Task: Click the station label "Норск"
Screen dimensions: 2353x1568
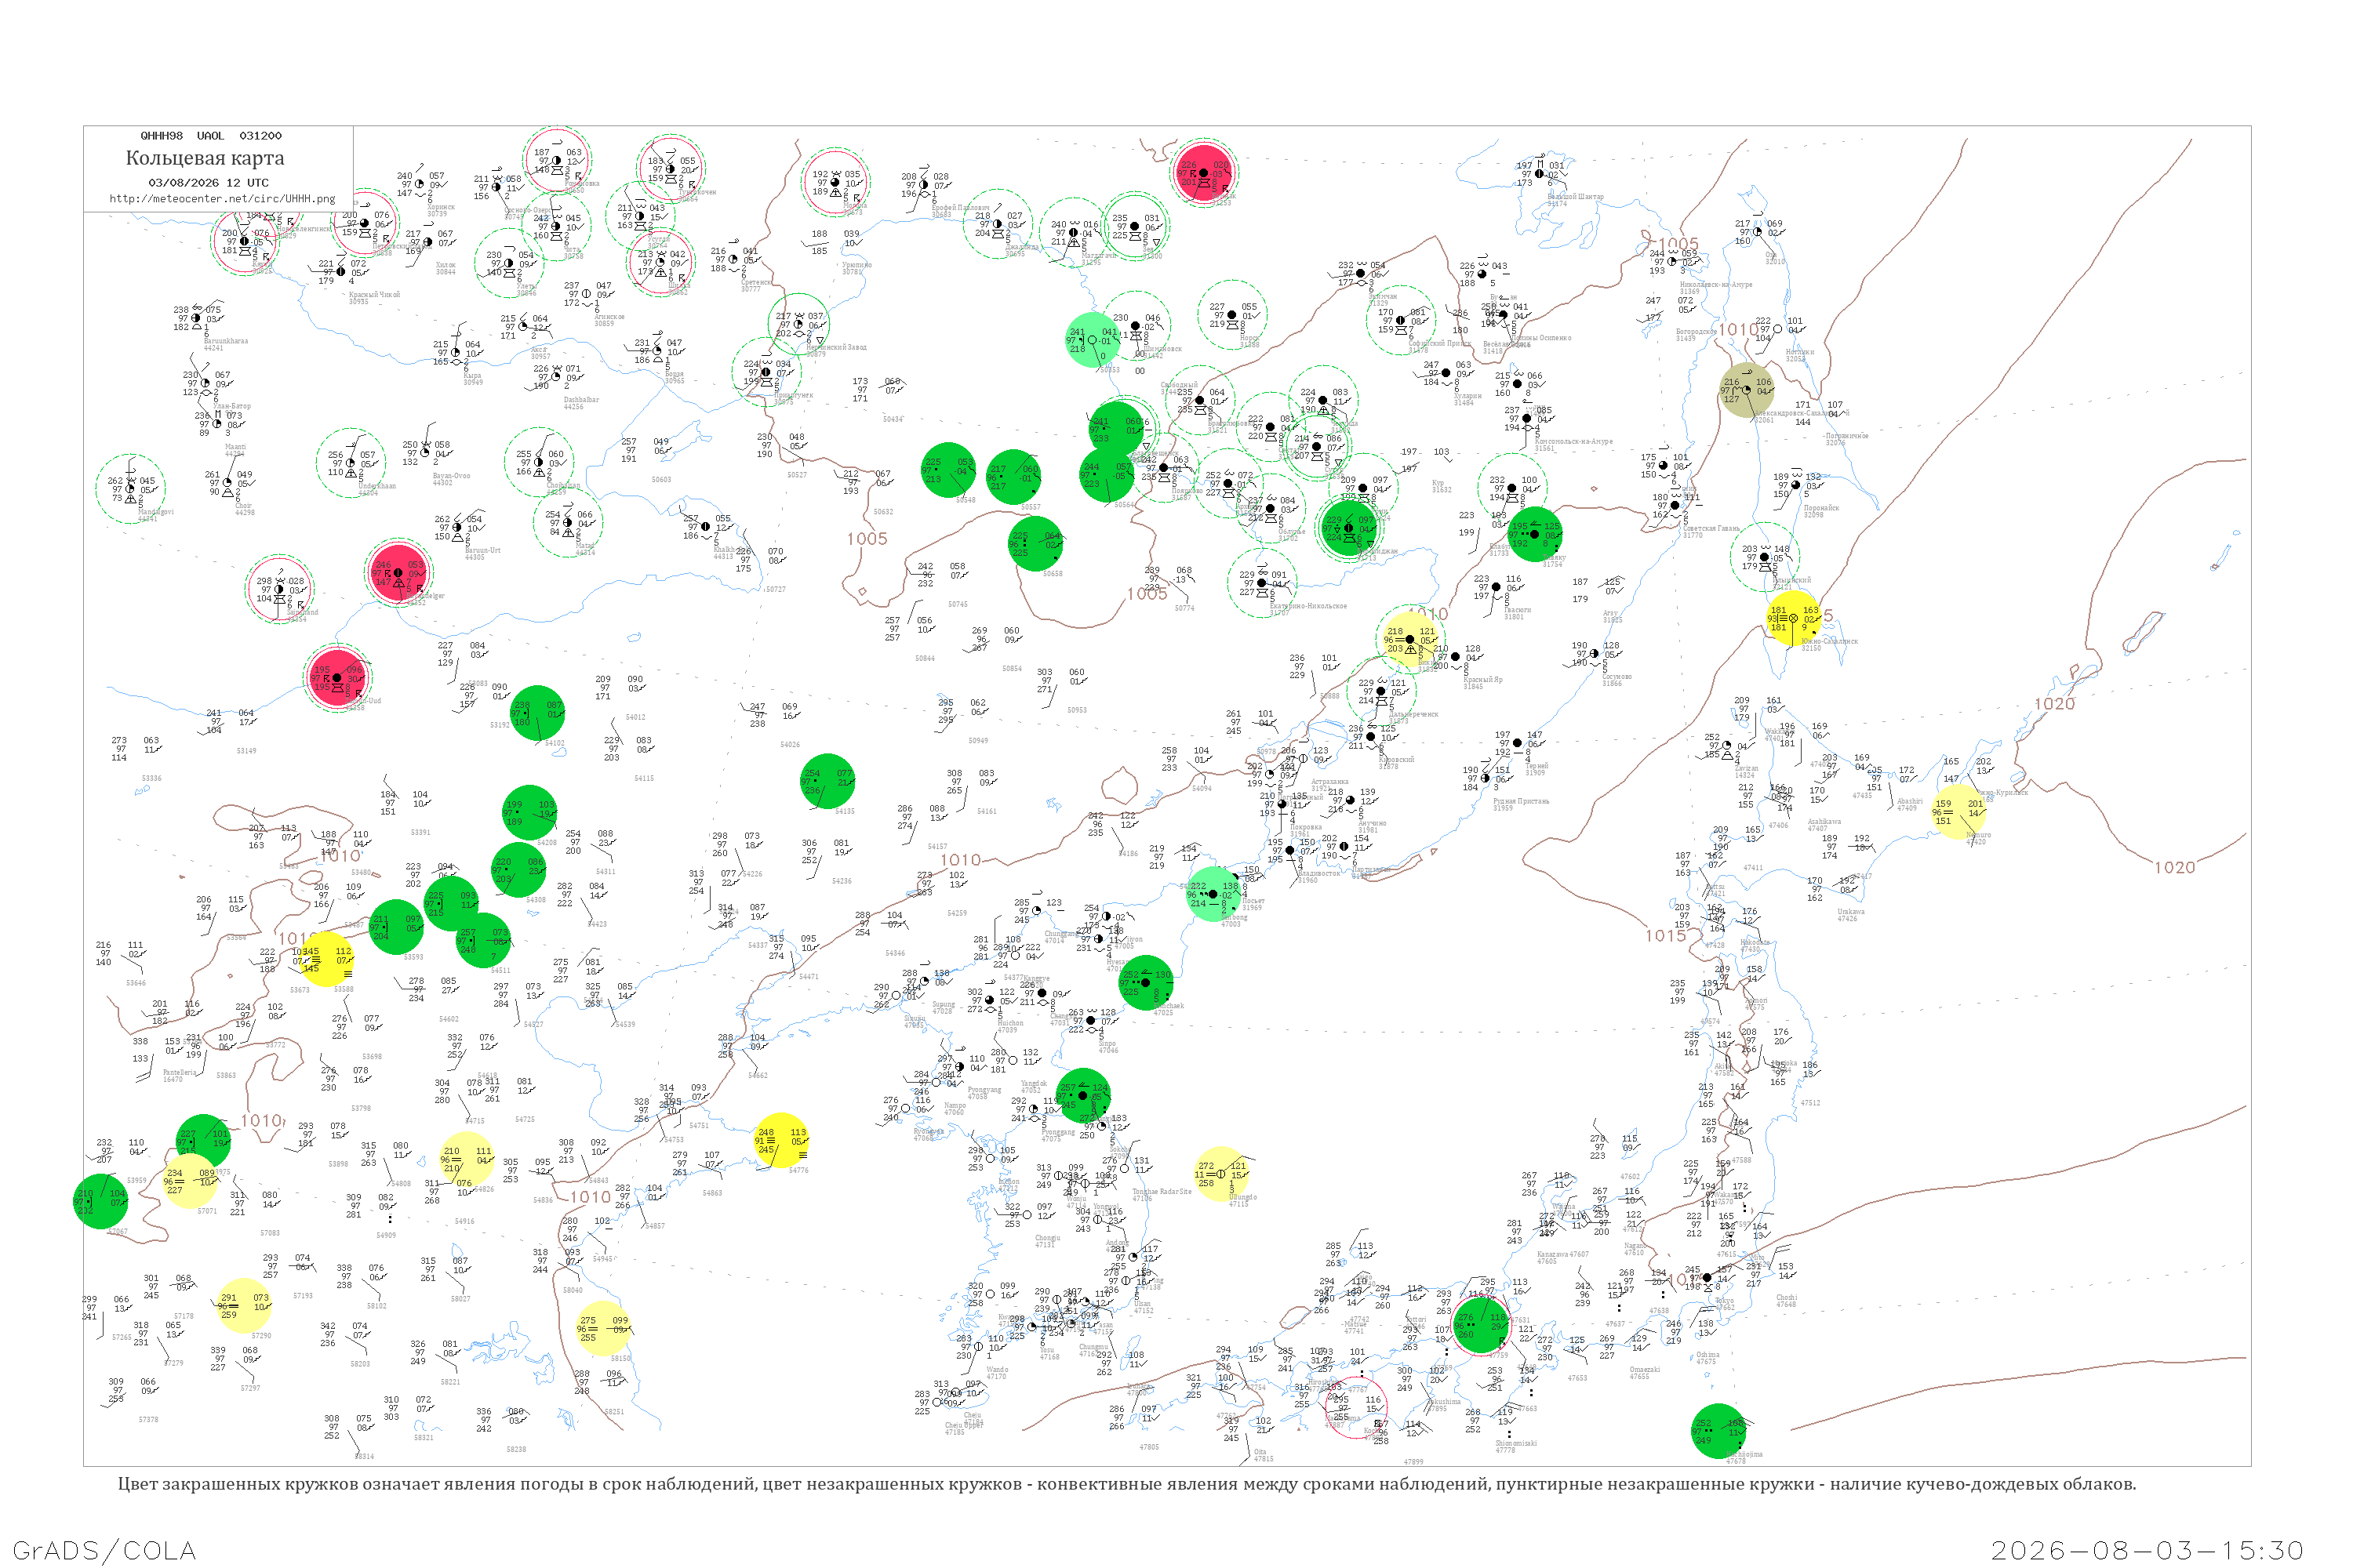Action: [x=1249, y=338]
